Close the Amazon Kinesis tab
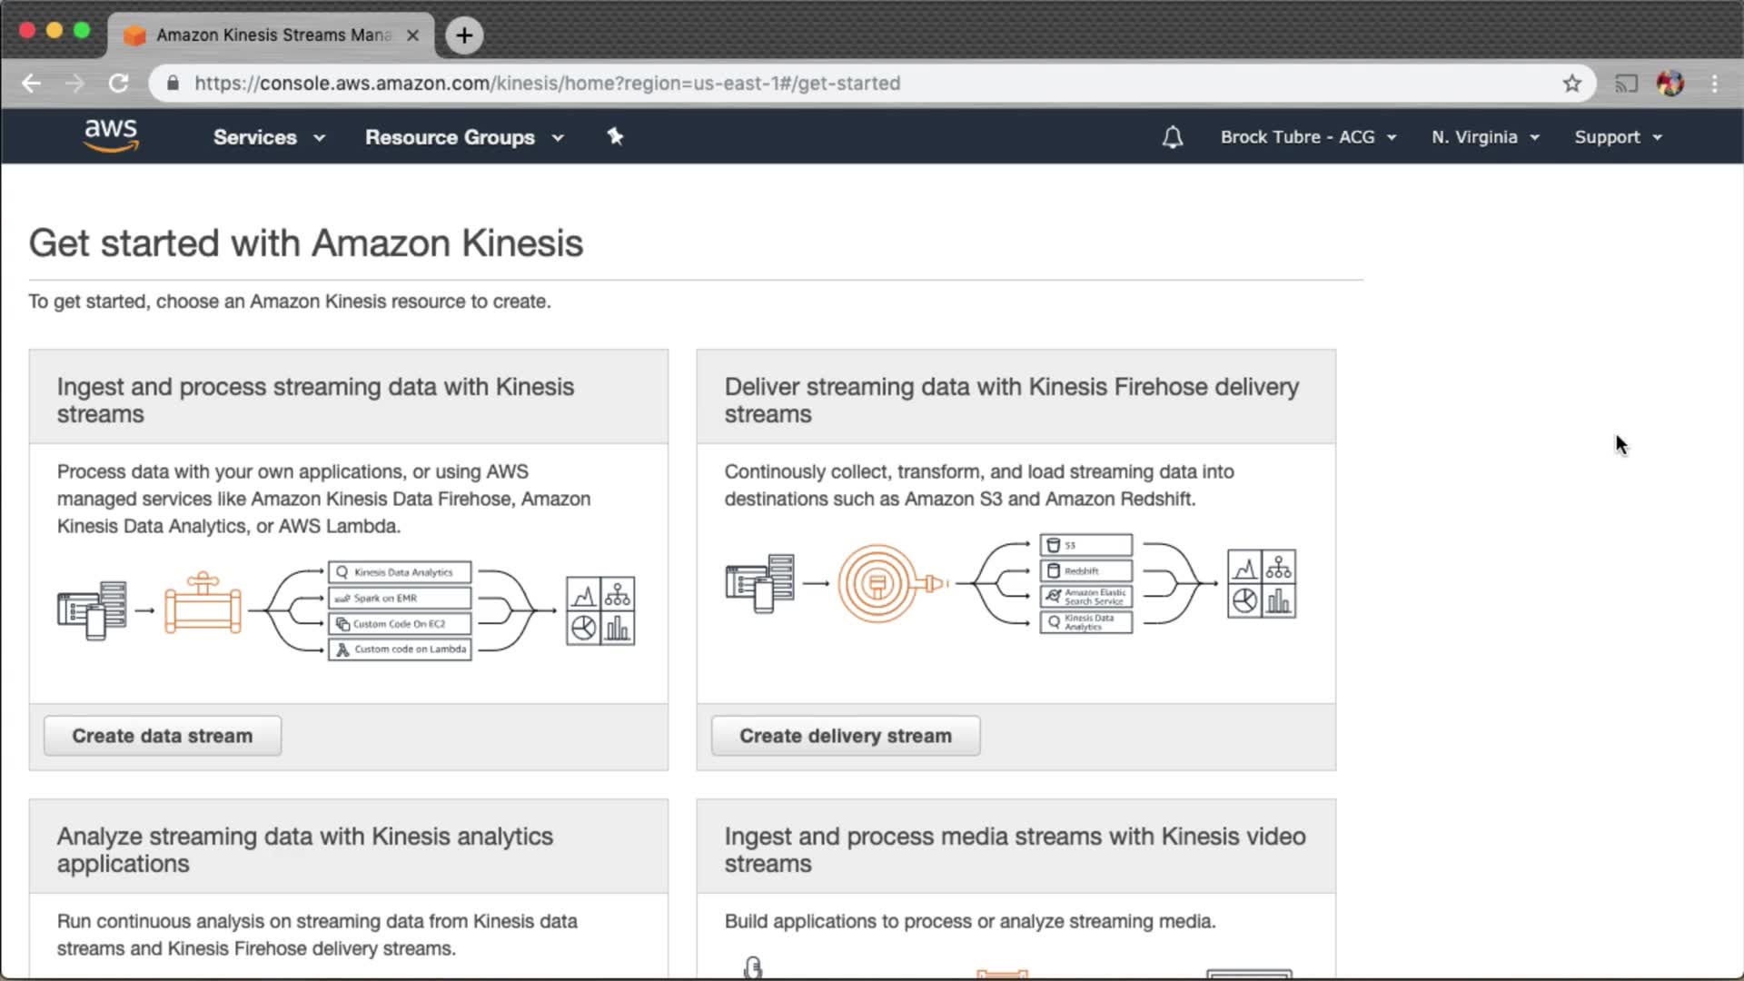The width and height of the screenshot is (1744, 981). pos(412,35)
